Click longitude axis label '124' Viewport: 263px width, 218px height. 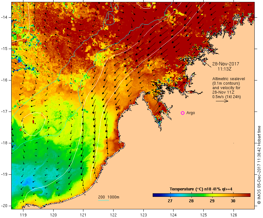(x=173, y=215)
